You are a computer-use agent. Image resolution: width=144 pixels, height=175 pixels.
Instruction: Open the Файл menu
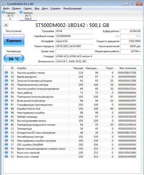tap(6, 8)
